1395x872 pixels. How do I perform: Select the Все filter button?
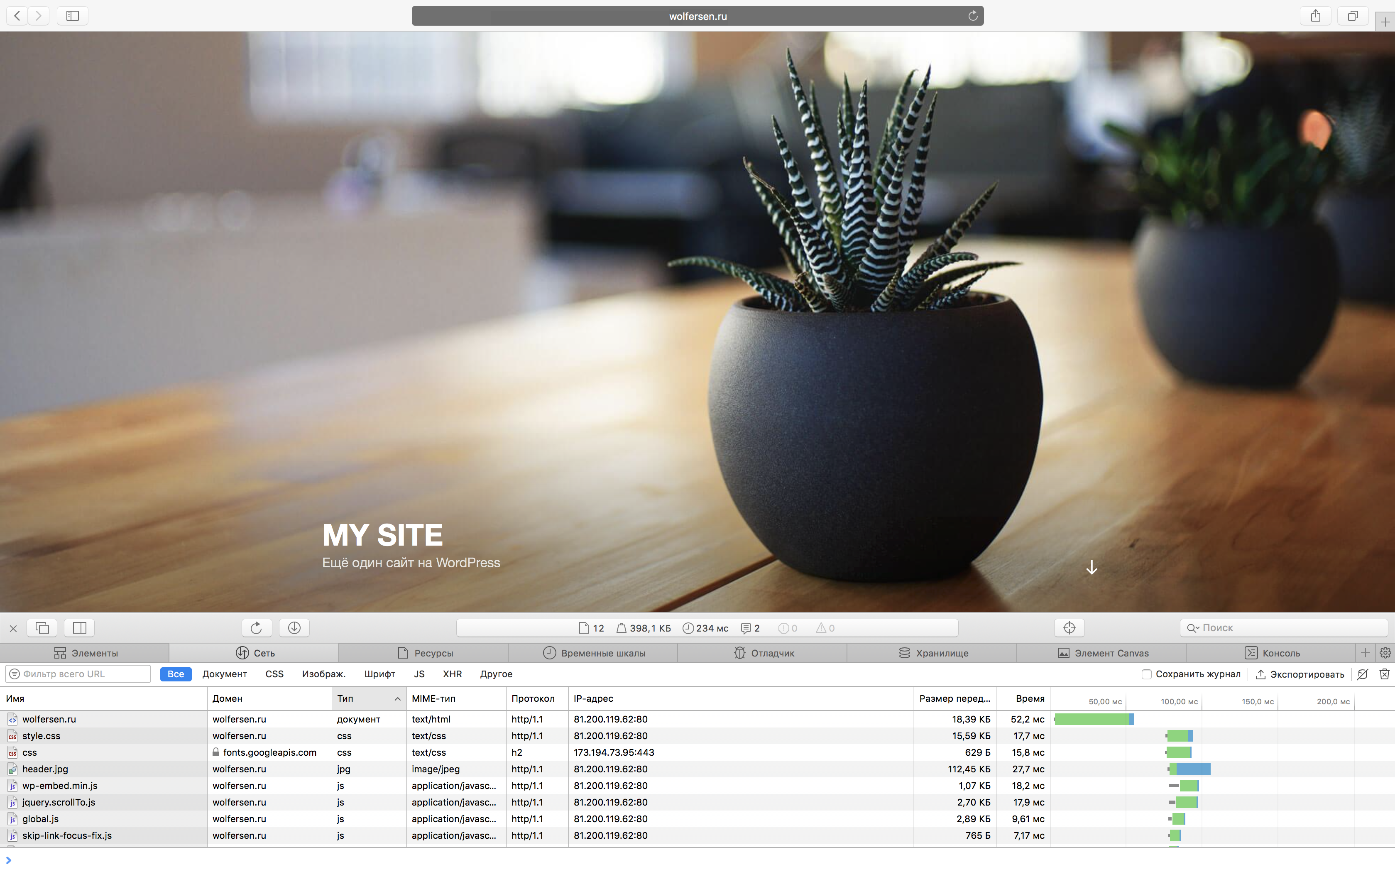point(176,674)
